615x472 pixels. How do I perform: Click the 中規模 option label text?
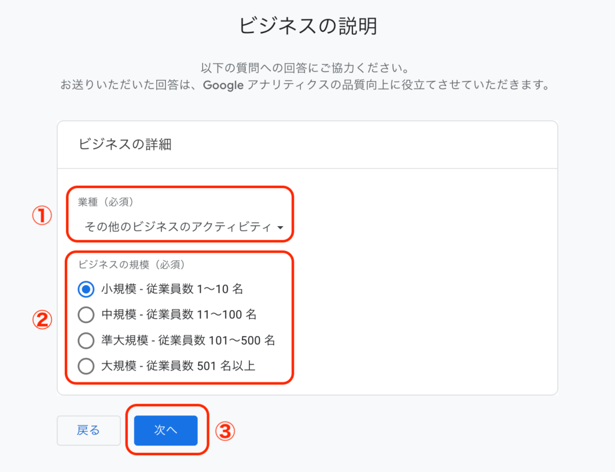coord(179,314)
